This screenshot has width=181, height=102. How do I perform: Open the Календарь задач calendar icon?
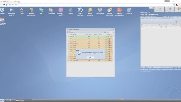tap(2, 21)
